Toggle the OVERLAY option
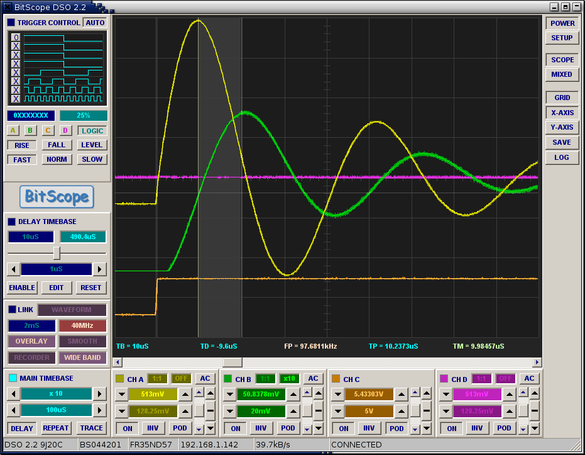Image resolution: width=585 pixels, height=455 pixels. [31, 342]
